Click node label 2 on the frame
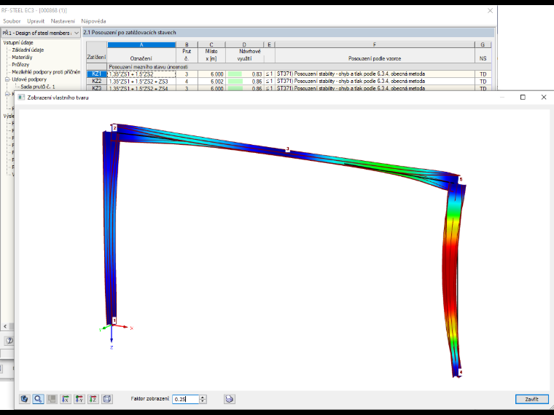Viewport: 554px width, 415px height. [x=114, y=127]
